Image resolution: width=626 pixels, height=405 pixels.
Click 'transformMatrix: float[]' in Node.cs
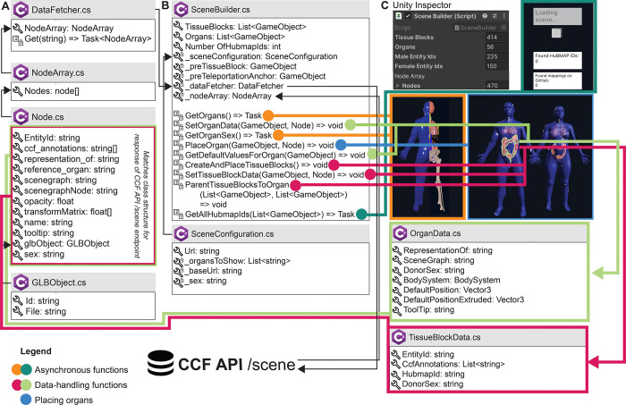click(68, 212)
